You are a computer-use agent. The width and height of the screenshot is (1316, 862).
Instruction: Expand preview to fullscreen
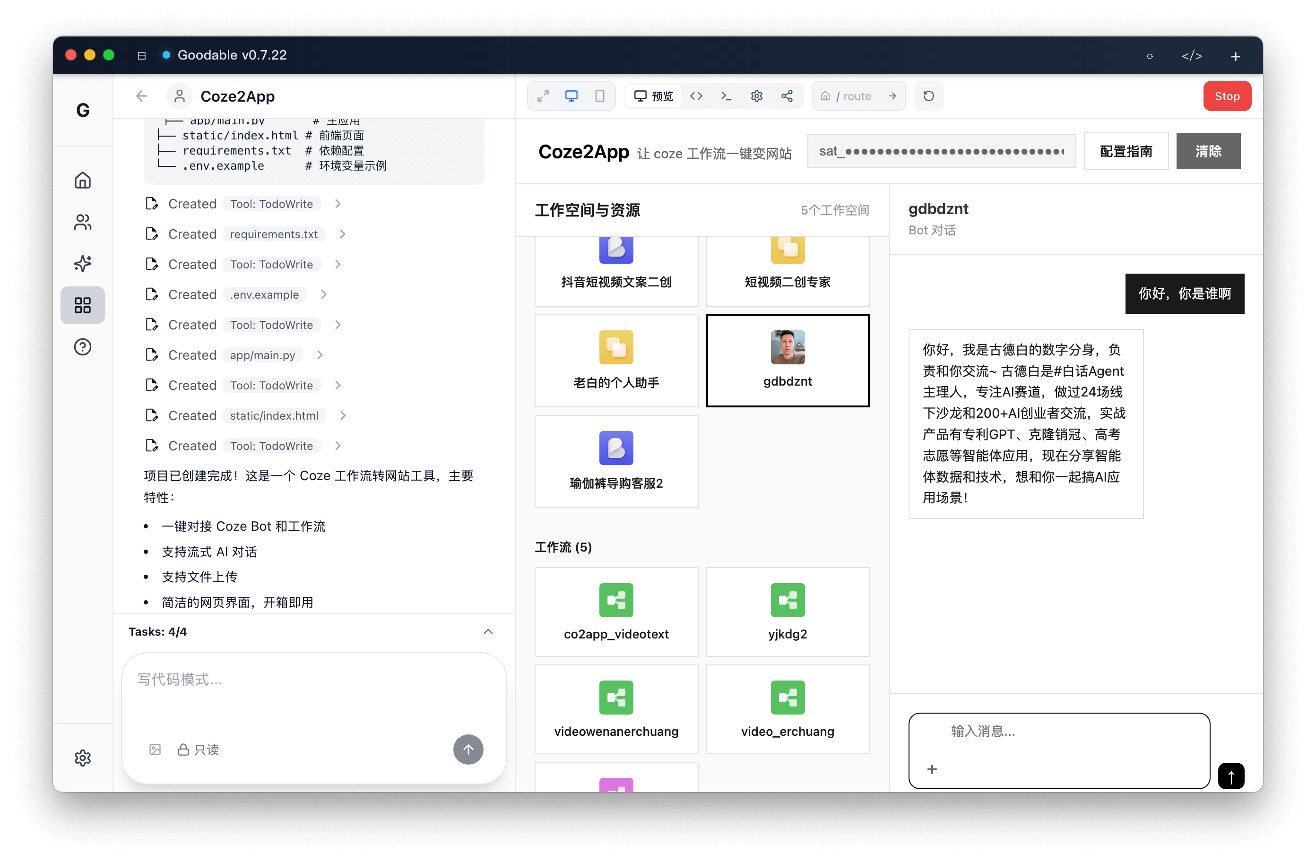pyautogui.click(x=543, y=95)
